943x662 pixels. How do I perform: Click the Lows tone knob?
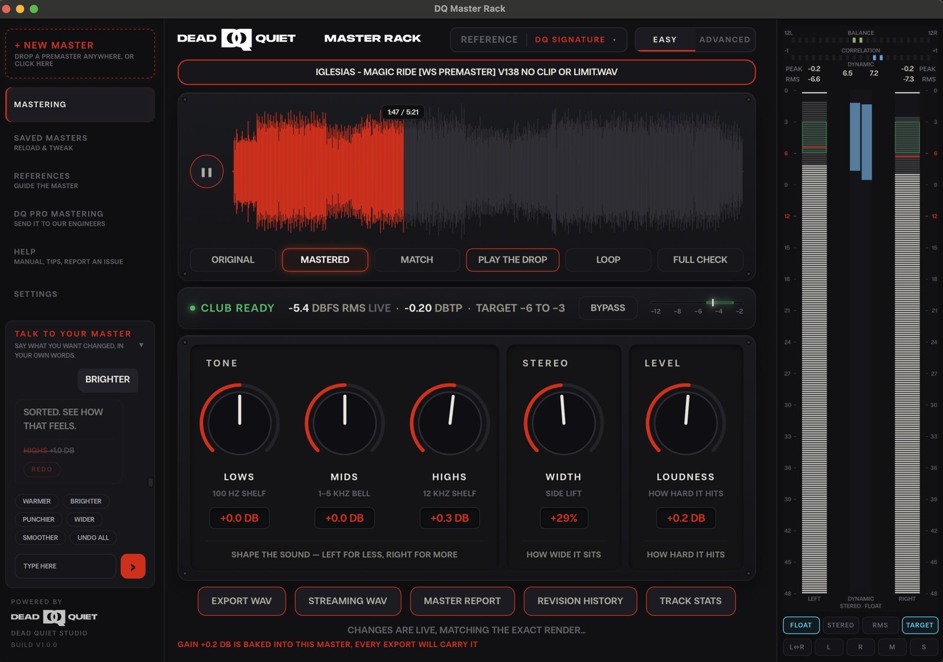[x=239, y=422]
